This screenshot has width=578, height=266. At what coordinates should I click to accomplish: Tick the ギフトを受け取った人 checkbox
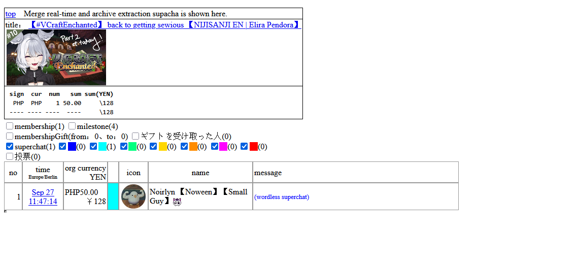click(135, 136)
